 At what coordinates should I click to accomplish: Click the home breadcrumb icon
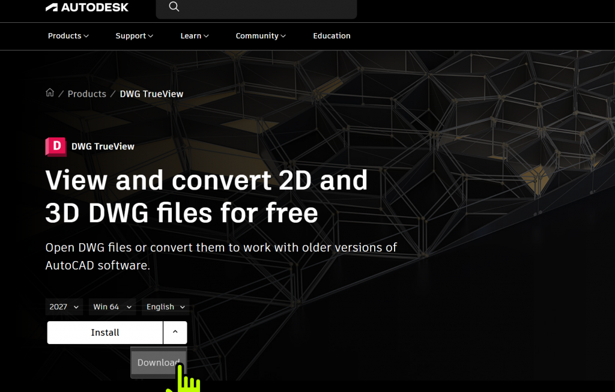50,93
